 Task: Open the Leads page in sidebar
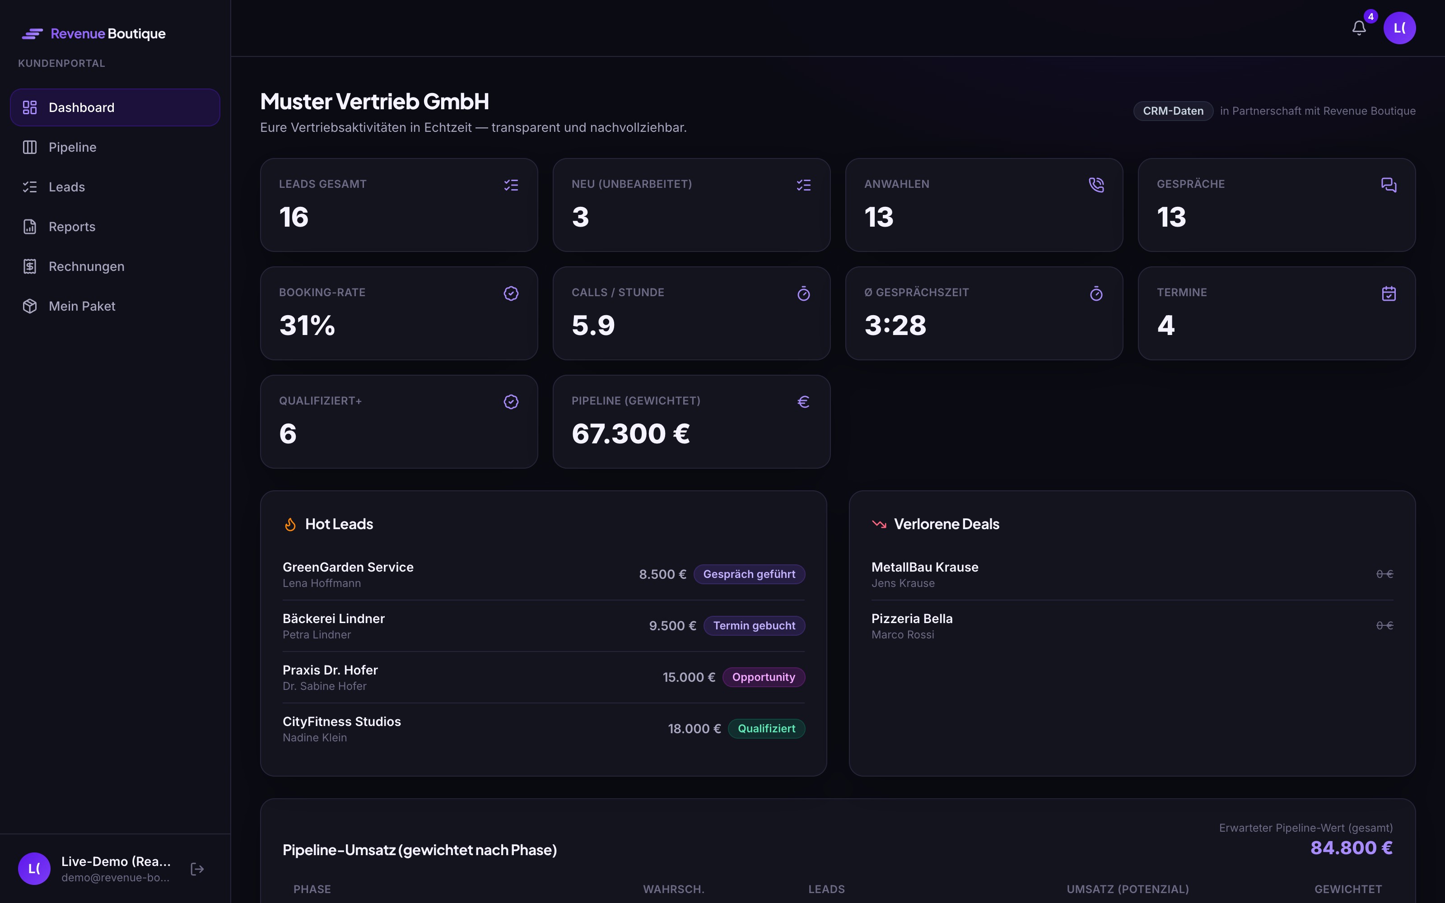click(115, 187)
